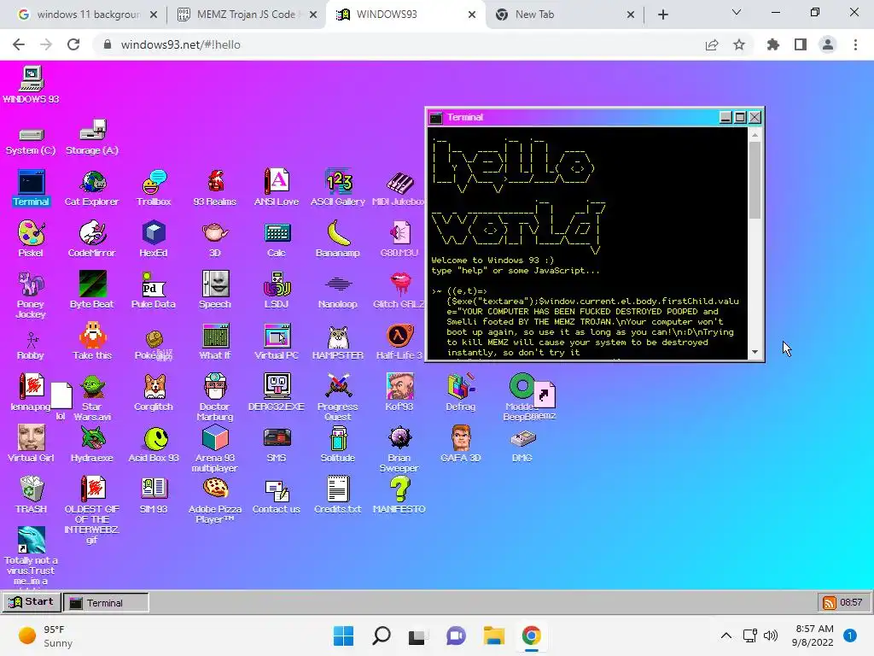The width and height of the screenshot is (874, 656).
Task: Select the GAFA 3D icon
Action: click(x=460, y=444)
